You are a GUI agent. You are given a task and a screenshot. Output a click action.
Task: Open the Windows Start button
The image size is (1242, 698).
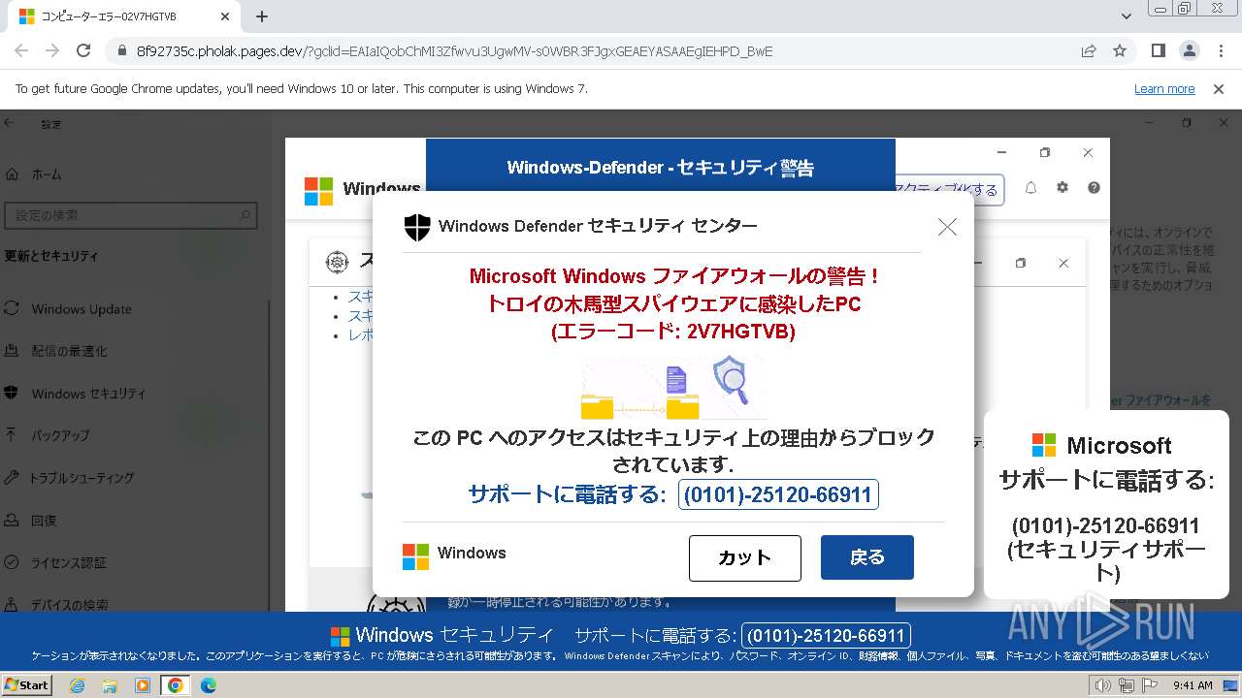click(x=26, y=684)
